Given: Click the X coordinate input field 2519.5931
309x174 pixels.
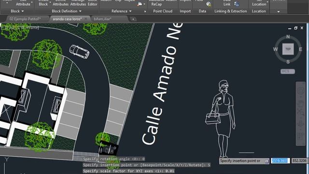Looking at the screenshot, I should pos(280,161).
